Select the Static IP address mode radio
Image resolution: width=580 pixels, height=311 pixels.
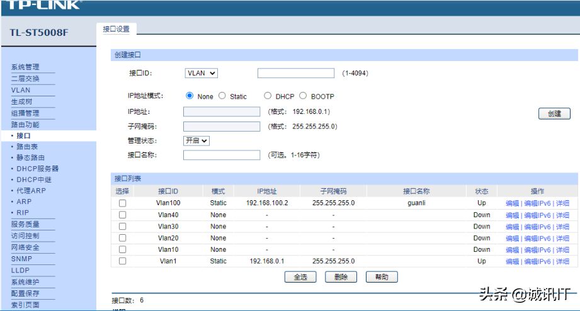click(222, 96)
